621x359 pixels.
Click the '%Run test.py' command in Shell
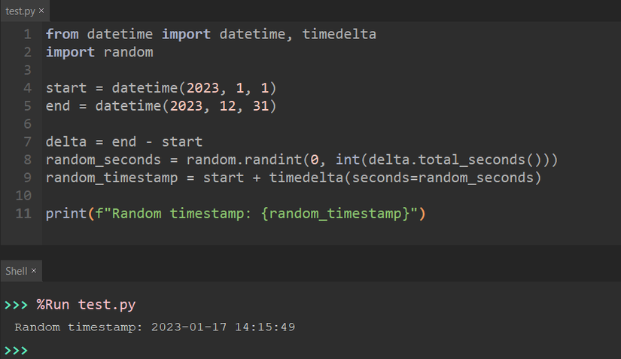[86, 305]
